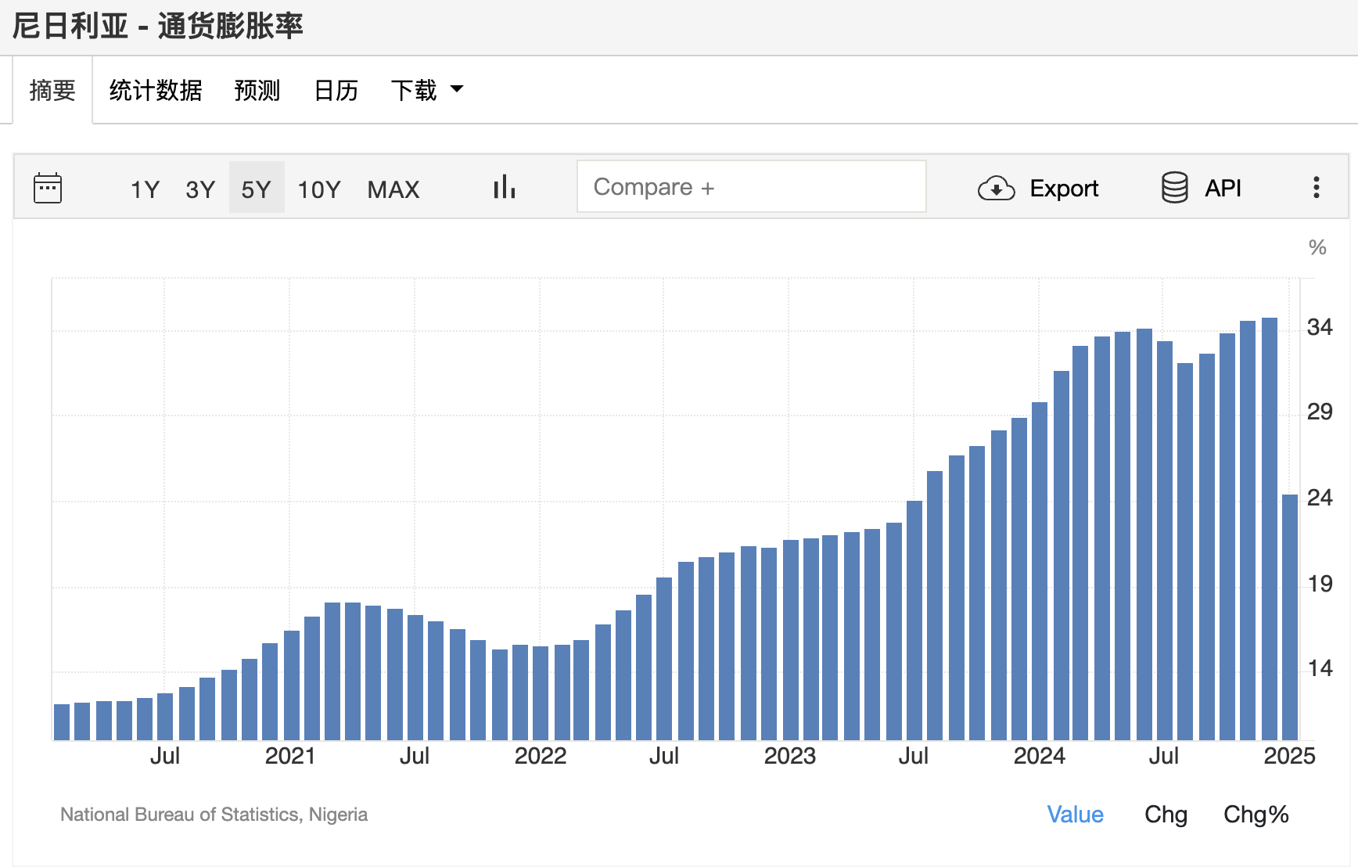Click the API database icon
Image resolution: width=1358 pixels, height=867 pixels.
(x=1175, y=188)
